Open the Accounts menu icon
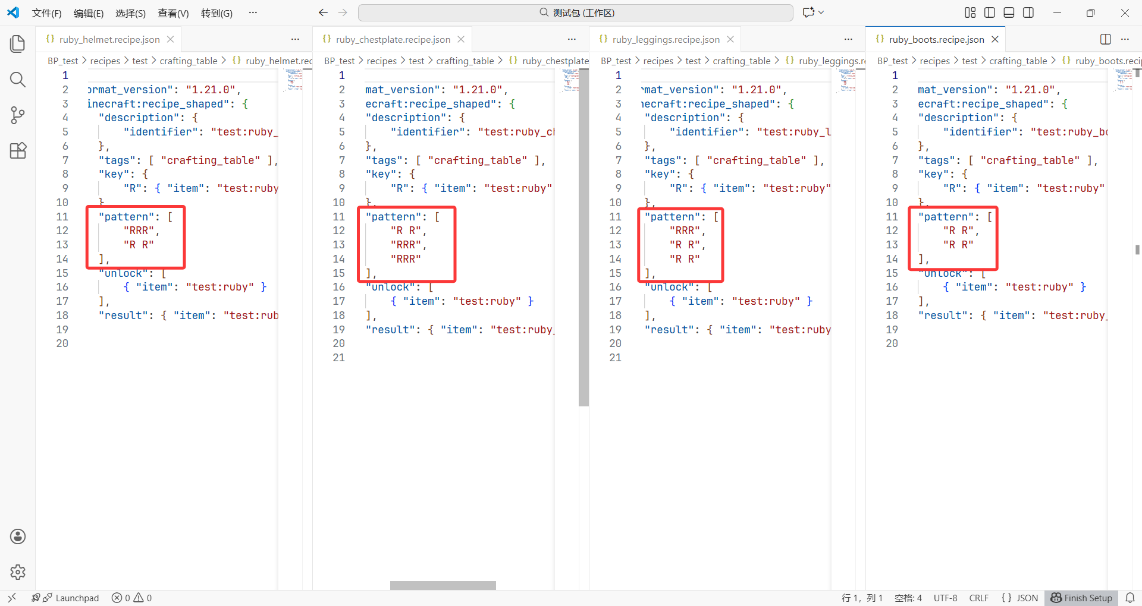The image size is (1142, 606). coord(18,536)
